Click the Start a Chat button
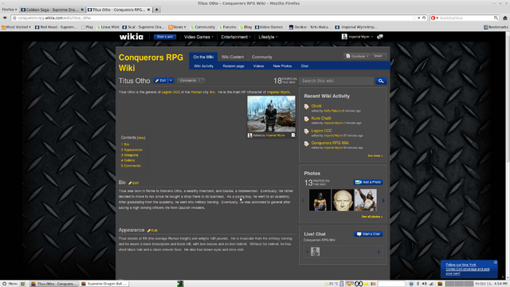Viewport: 510px width, 287px height. point(368,234)
